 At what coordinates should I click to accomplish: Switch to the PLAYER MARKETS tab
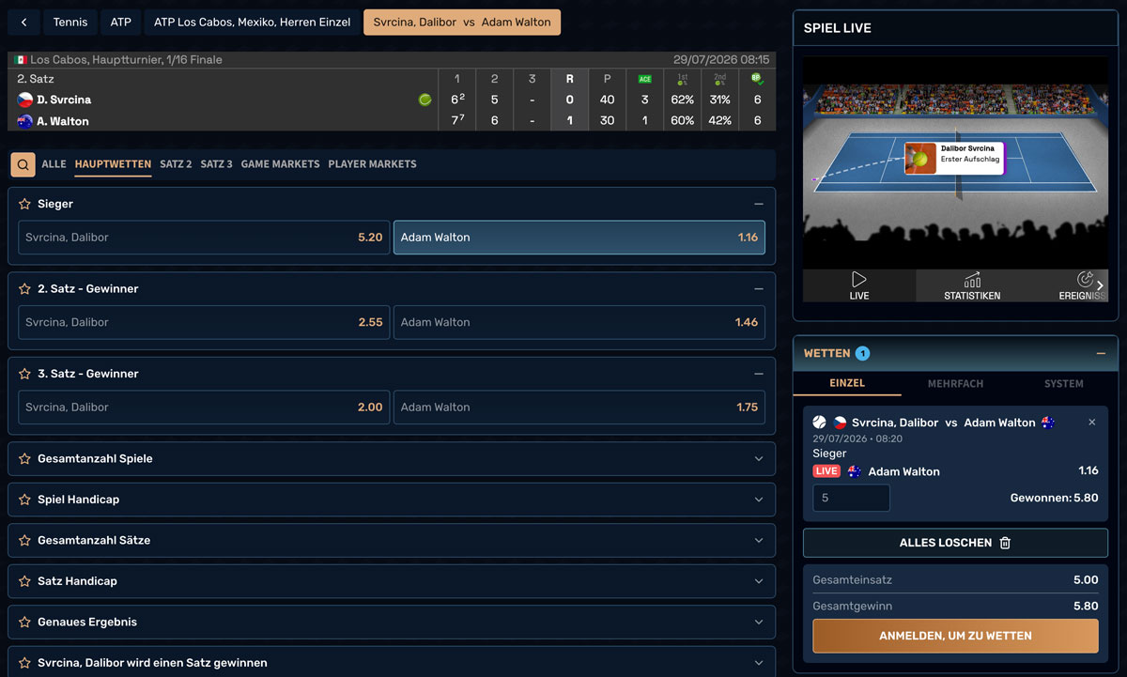point(372,164)
